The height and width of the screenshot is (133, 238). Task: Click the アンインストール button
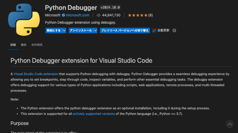pyautogui.click(x=81, y=30)
